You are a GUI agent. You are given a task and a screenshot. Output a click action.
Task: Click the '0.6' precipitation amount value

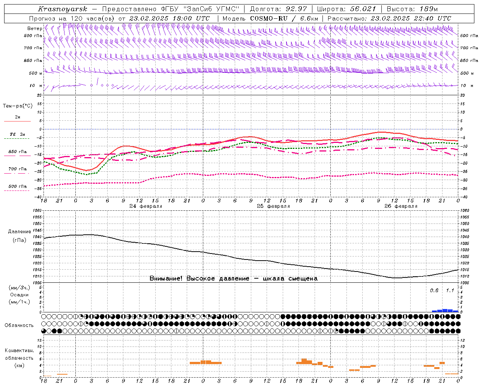[x=434, y=291]
